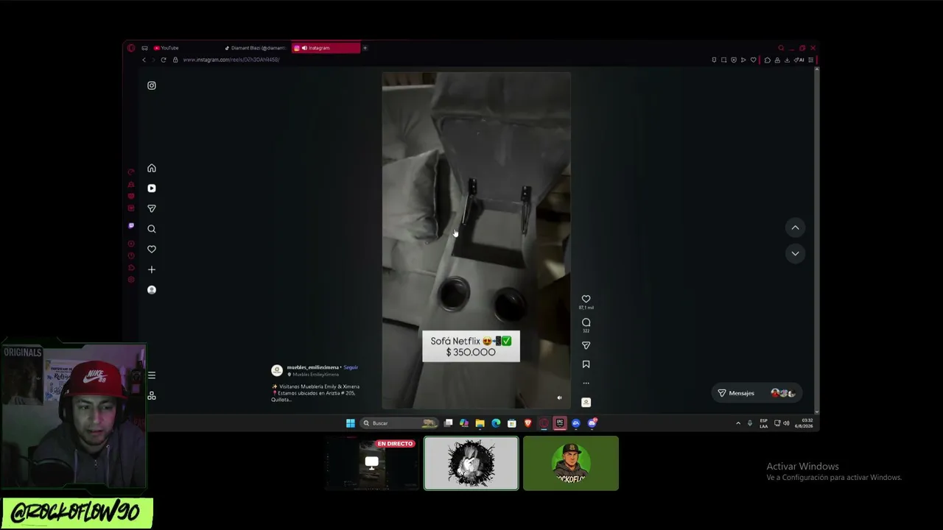Show hidden system tray icons chevron
This screenshot has width=943, height=530.
click(738, 423)
